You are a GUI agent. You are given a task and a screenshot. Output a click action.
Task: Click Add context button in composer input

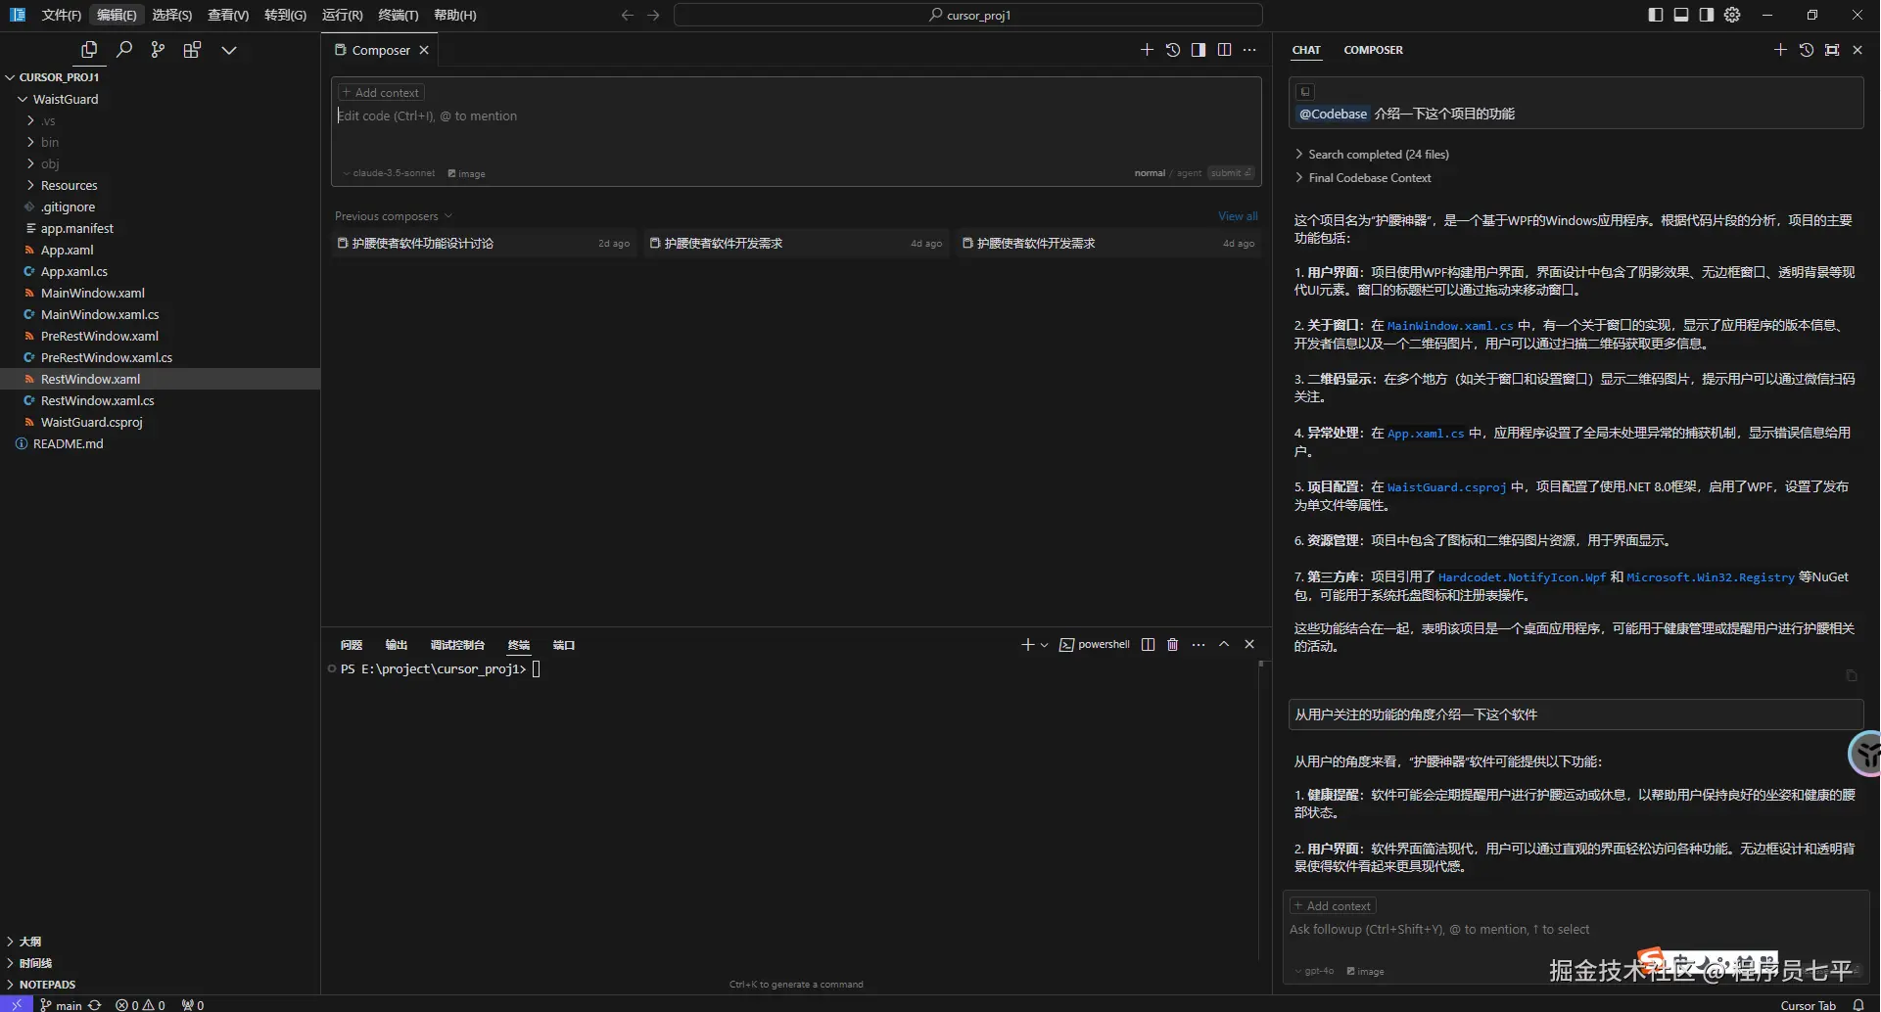tap(381, 93)
